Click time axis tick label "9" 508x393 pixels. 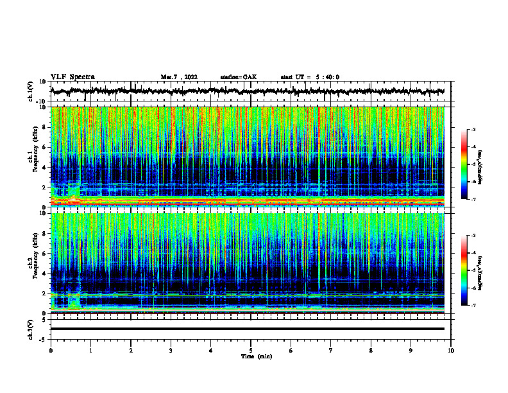tap(411, 351)
